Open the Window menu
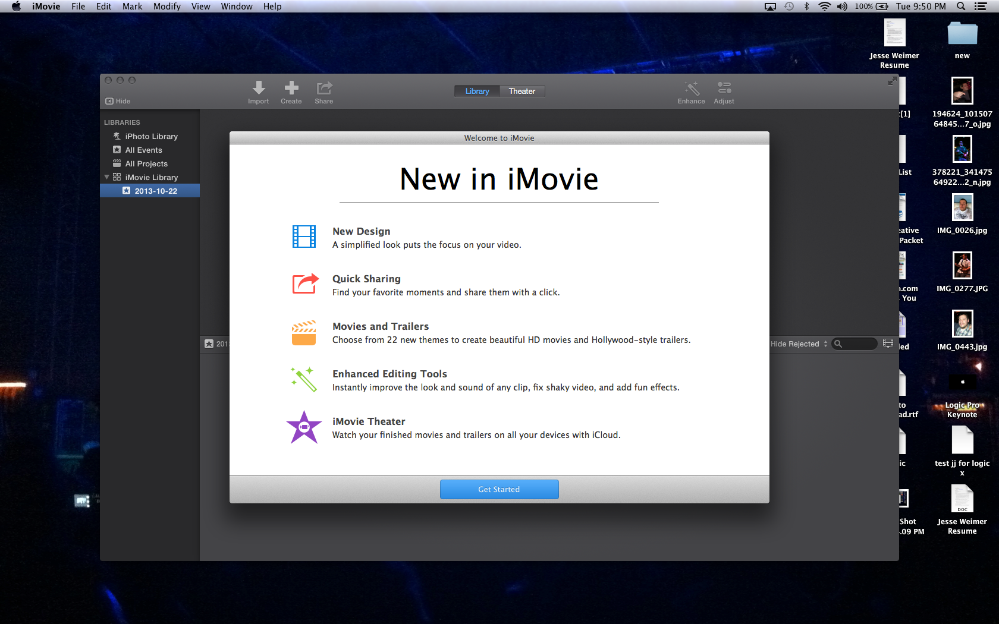 [x=237, y=7]
